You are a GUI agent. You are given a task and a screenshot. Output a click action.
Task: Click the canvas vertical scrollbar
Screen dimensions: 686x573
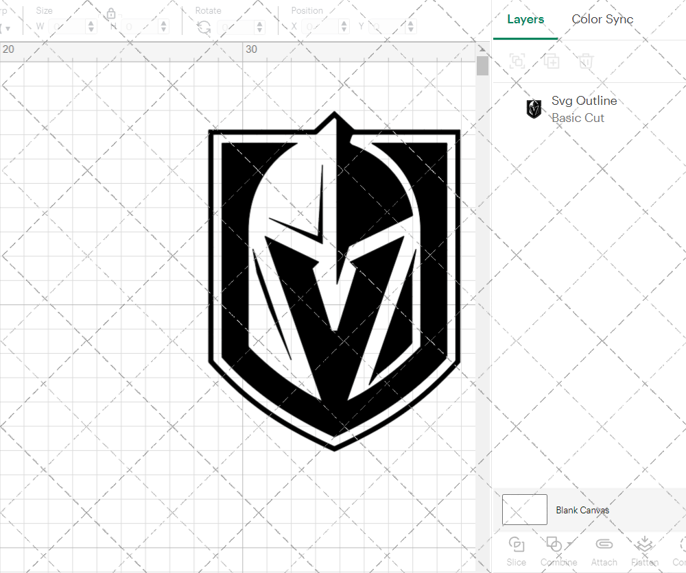[482, 65]
